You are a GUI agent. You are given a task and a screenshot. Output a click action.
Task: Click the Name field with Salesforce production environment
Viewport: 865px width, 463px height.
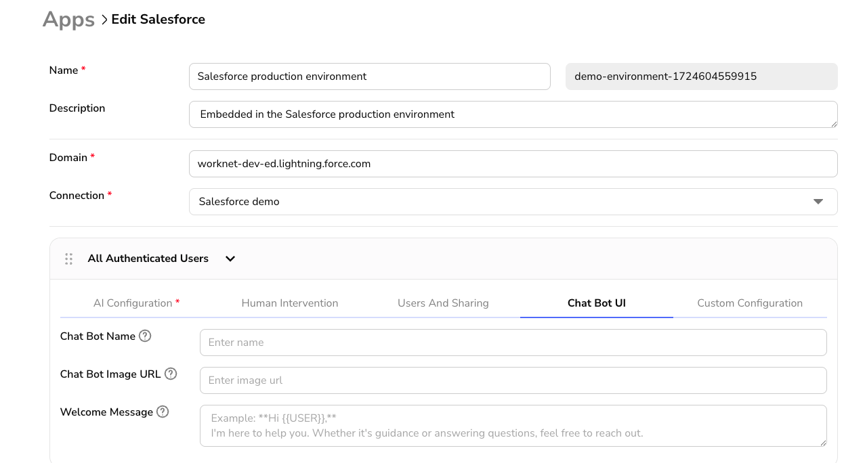[x=369, y=76]
